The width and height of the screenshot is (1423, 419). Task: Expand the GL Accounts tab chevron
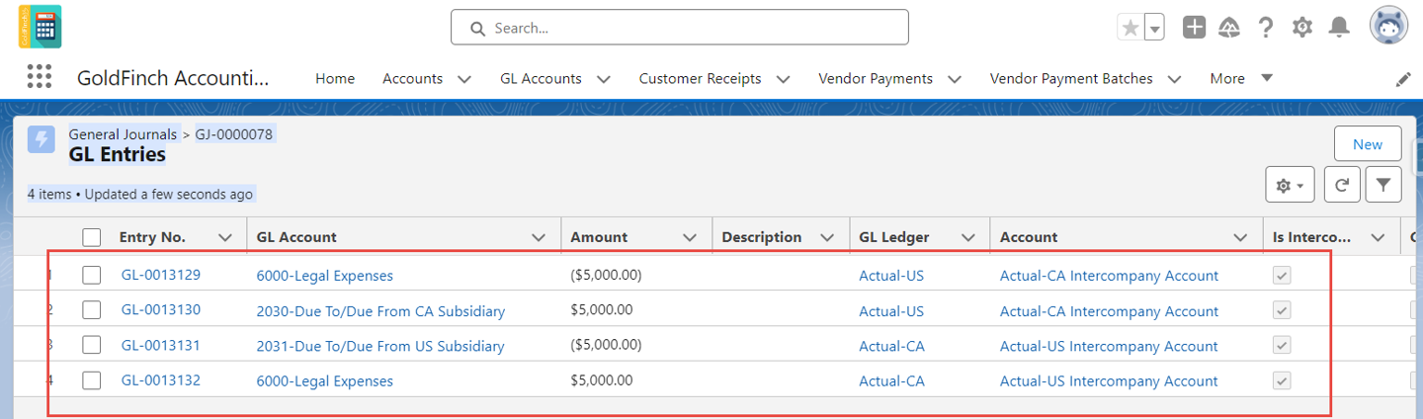point(604,79)
